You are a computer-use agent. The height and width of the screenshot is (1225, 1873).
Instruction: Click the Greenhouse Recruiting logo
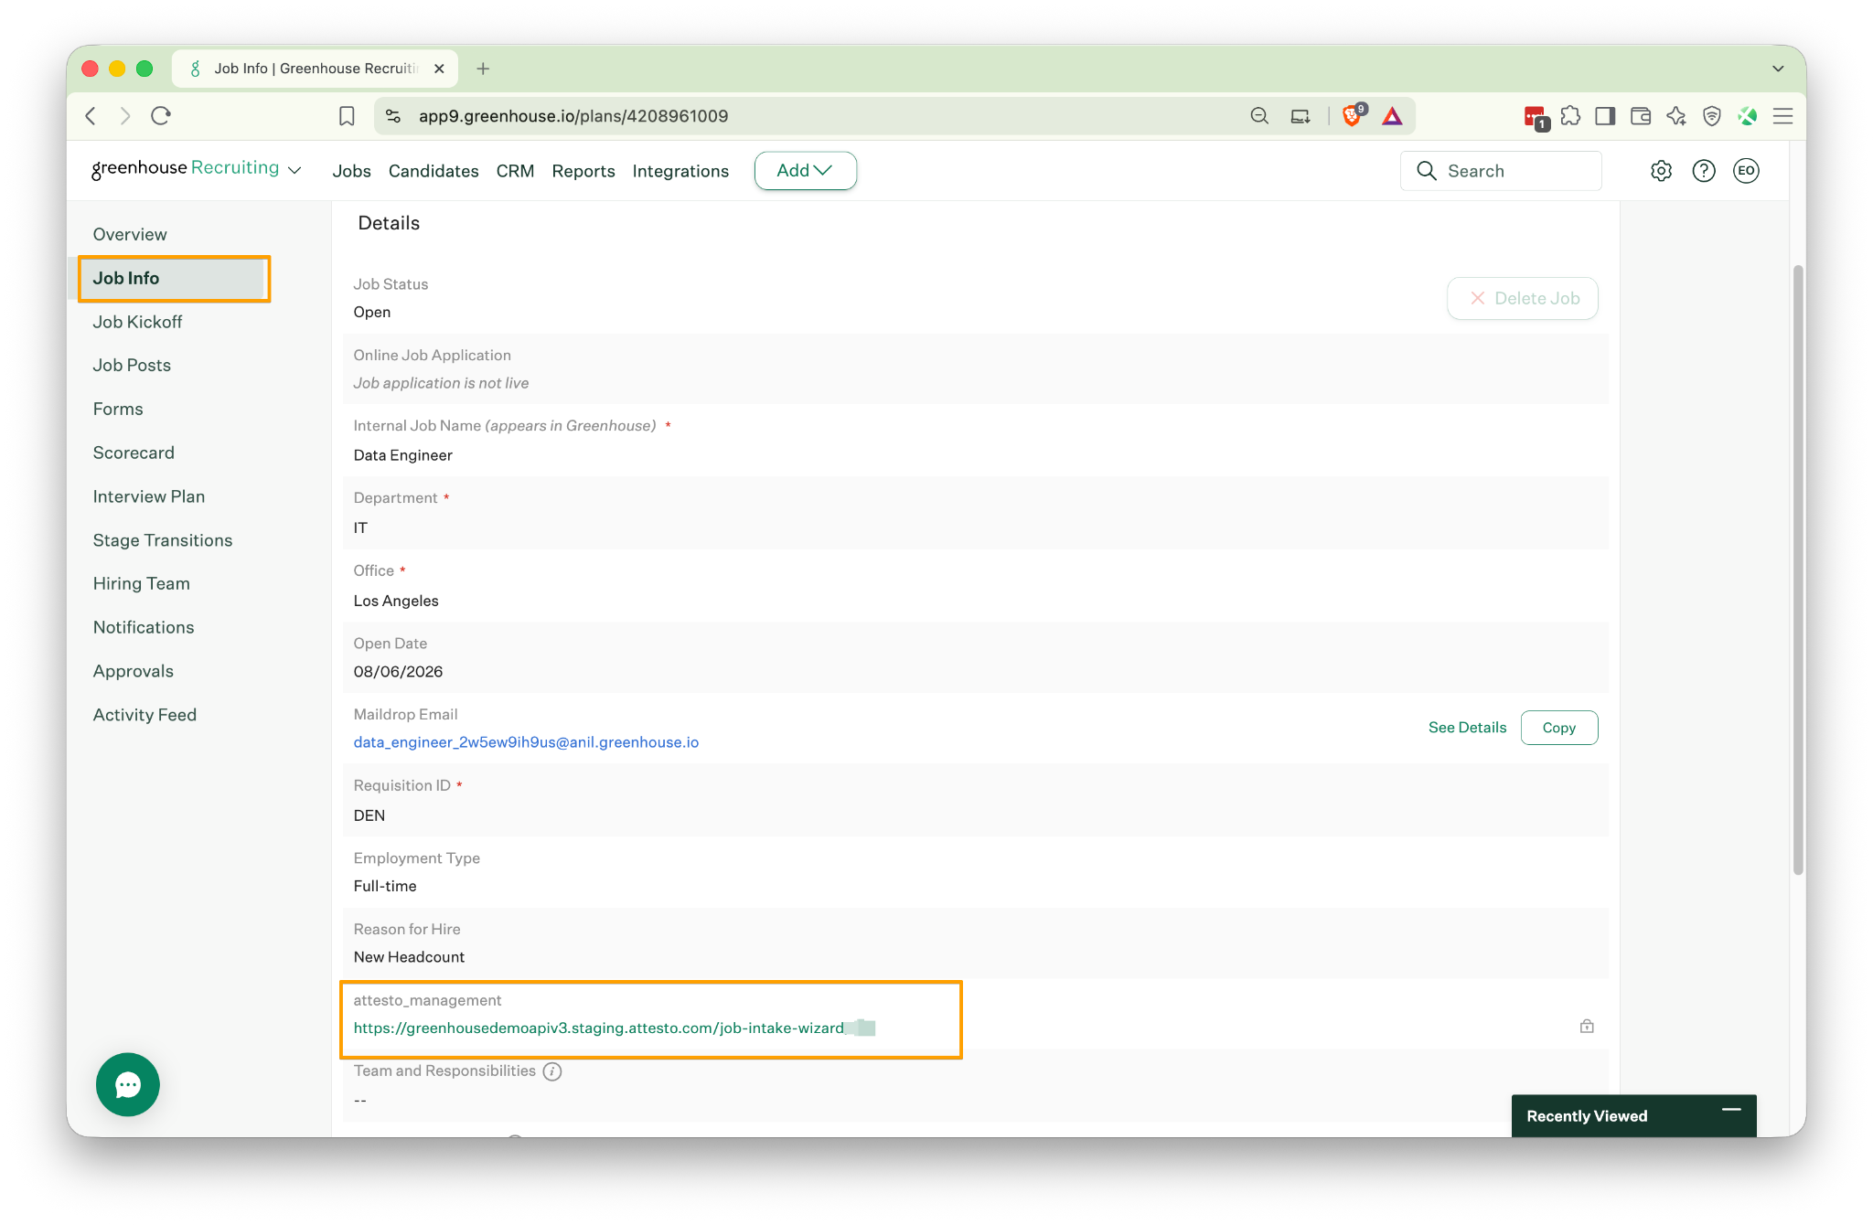pyautogui.click(x=186, y=168)
